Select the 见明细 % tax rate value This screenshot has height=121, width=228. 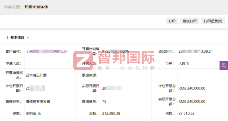coord(33,114)
